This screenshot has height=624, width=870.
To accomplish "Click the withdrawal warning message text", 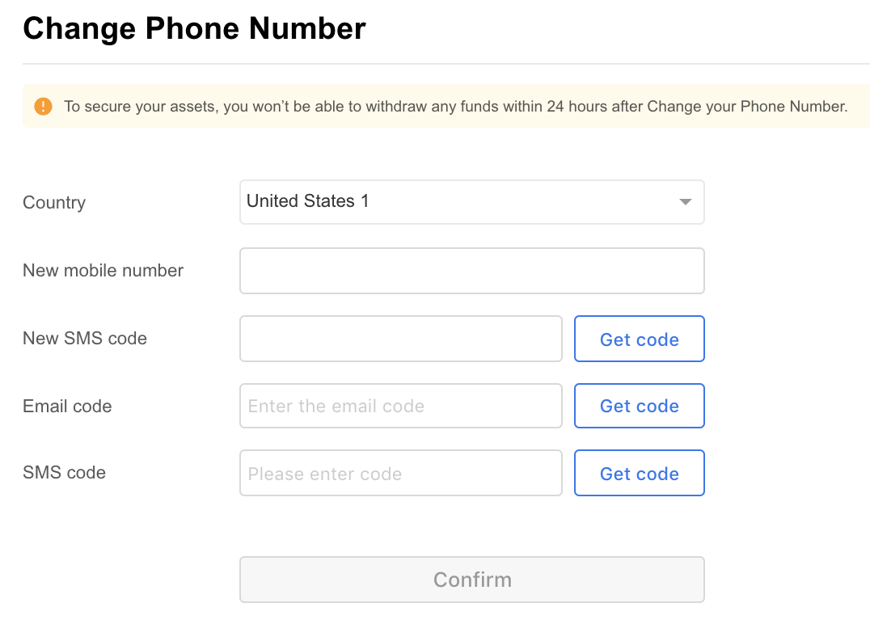I will point(455,106).
